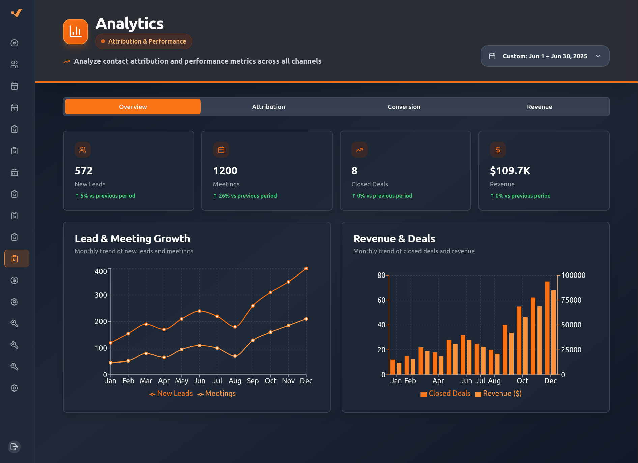The height and width of the screenshot is (463, 638).
Task: Open the contacts people icon in sidebar
Action: (x=14, y=64)
